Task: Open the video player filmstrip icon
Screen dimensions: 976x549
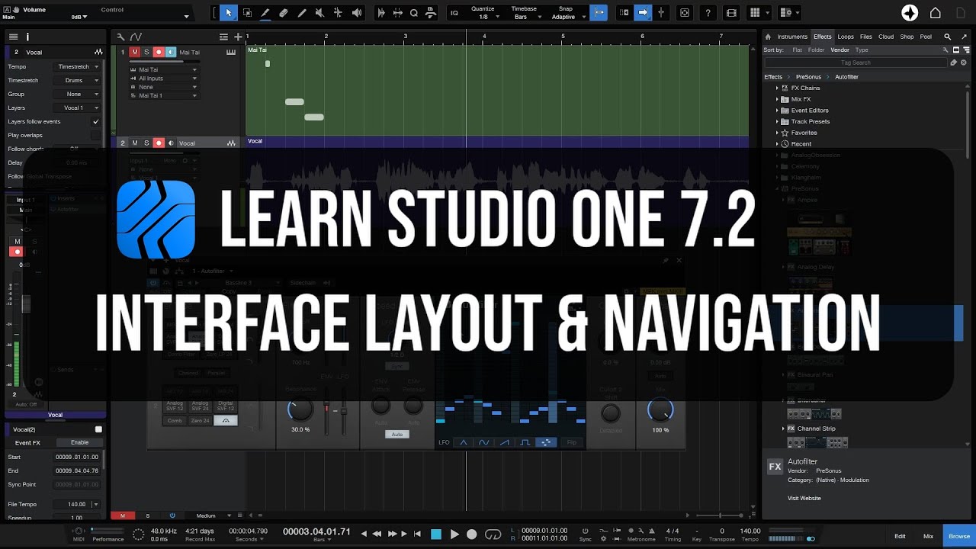Action: point(731,13)
